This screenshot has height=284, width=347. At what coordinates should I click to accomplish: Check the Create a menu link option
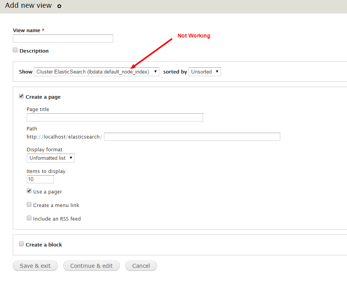point(29,205)
